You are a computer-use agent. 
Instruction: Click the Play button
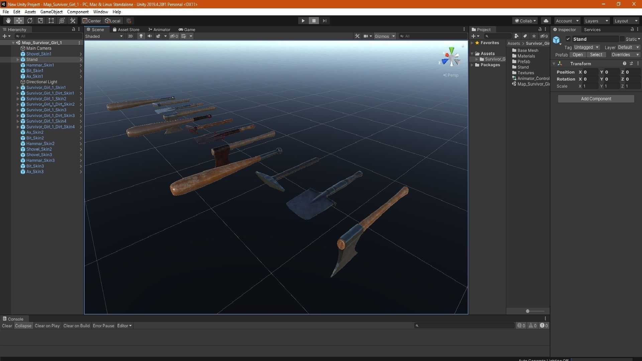coord(303,21)
